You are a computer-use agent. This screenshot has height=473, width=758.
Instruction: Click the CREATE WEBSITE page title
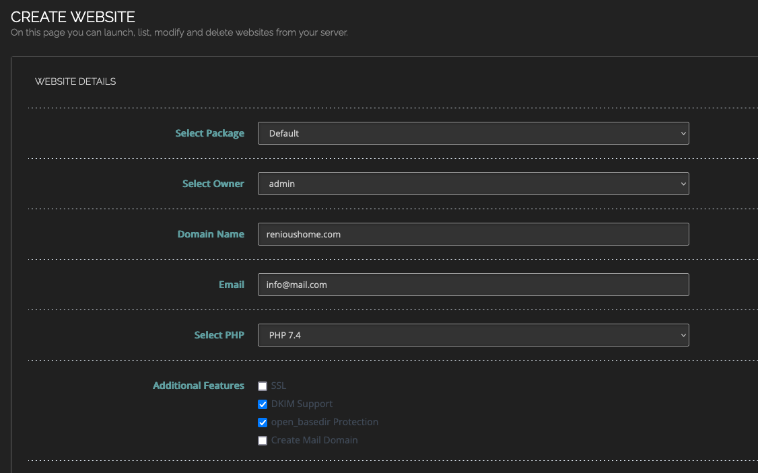coord(73,17)
